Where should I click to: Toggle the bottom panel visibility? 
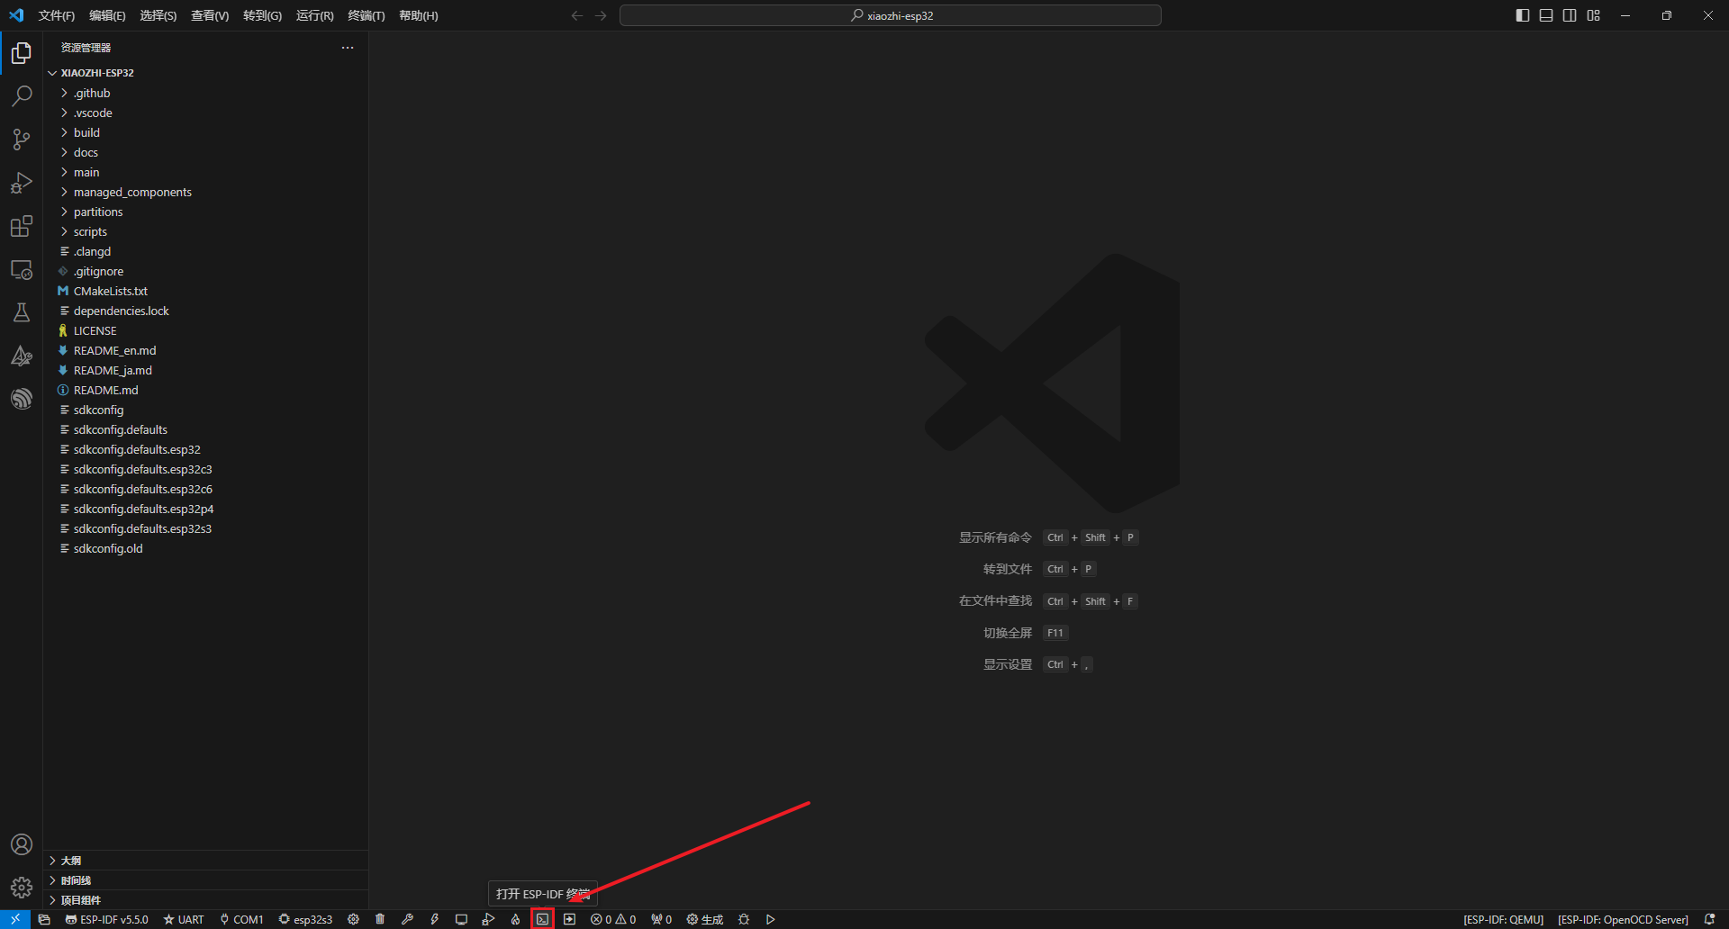tap(1546, 15)
